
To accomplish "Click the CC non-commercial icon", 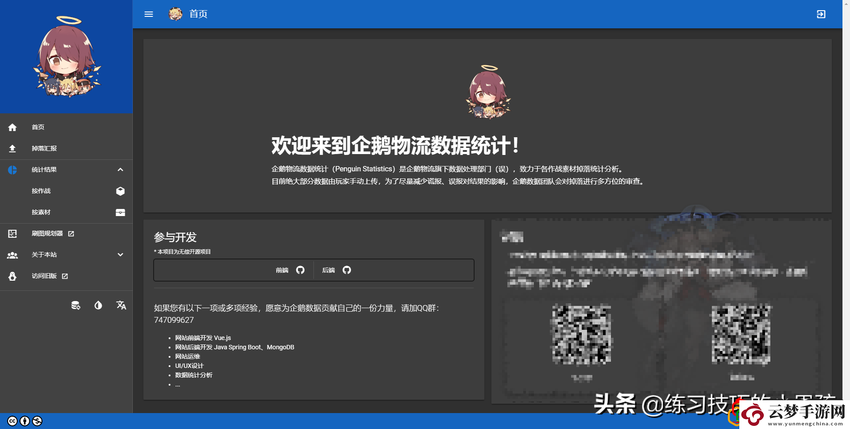I will tap(37, 421).
